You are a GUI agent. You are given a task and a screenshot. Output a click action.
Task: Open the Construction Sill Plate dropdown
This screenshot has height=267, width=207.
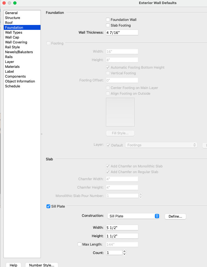[x=133, y=216]
